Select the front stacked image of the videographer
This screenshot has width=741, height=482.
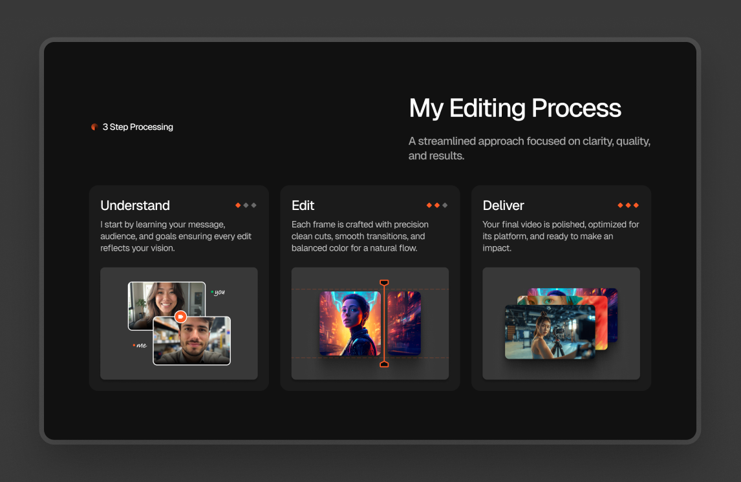coord(550,332)
